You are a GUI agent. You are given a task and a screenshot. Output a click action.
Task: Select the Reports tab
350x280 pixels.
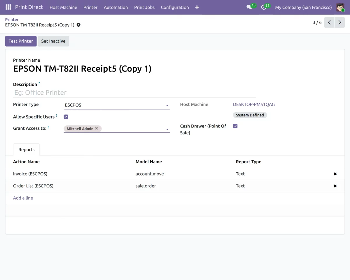click(x=27, y=150)
